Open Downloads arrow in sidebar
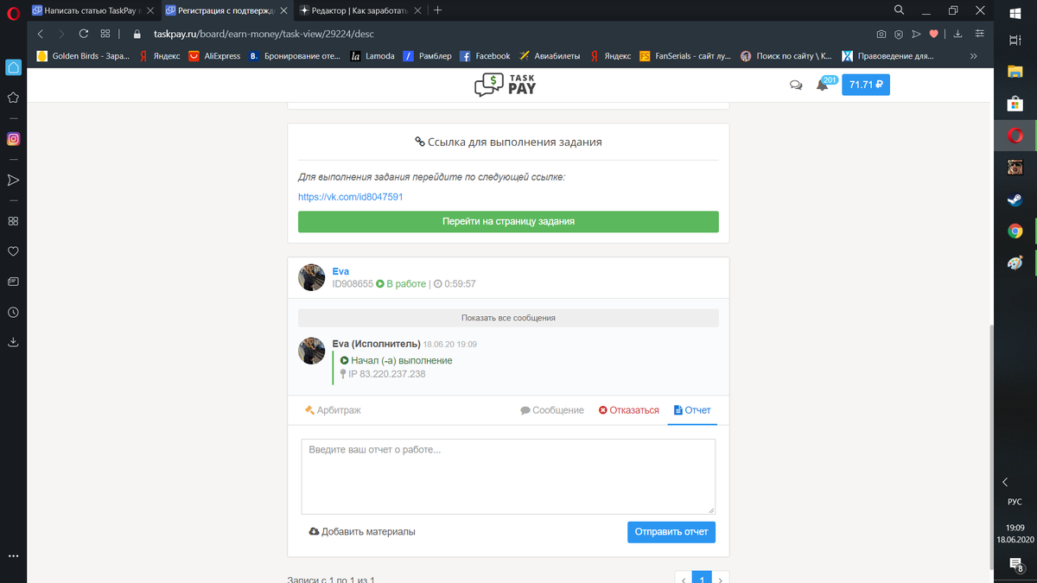 (x=13, y=342)
